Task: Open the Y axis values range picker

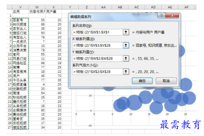Action: [126, 59]
